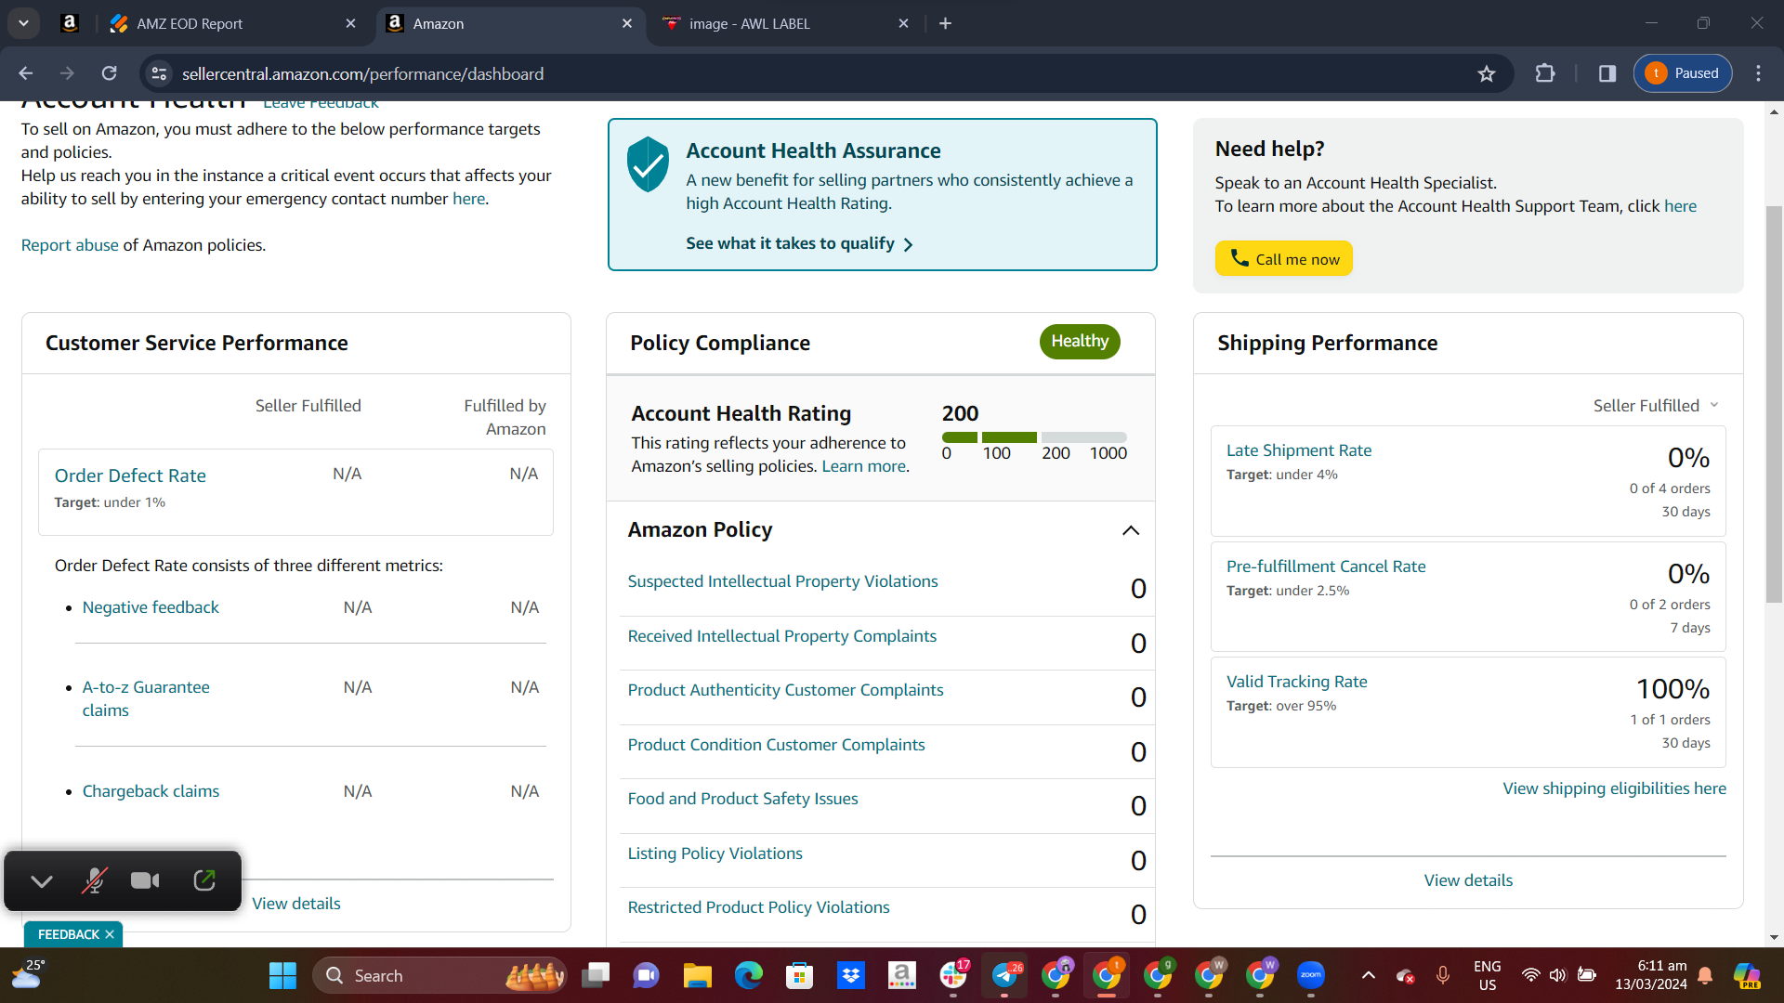
Task: Open the Windows Start menu
Action: click(282, 976)
